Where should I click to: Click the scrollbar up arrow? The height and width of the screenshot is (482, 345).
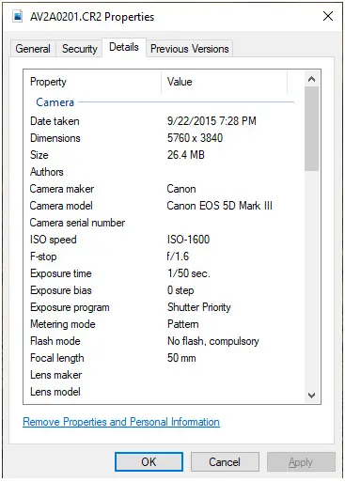(311, 79)
